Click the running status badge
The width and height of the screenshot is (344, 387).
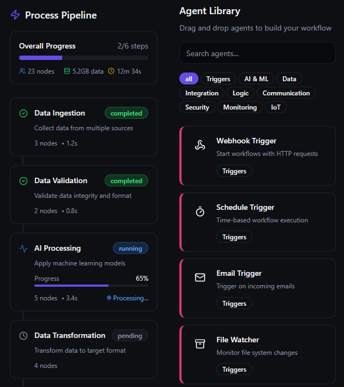[130, 249]
